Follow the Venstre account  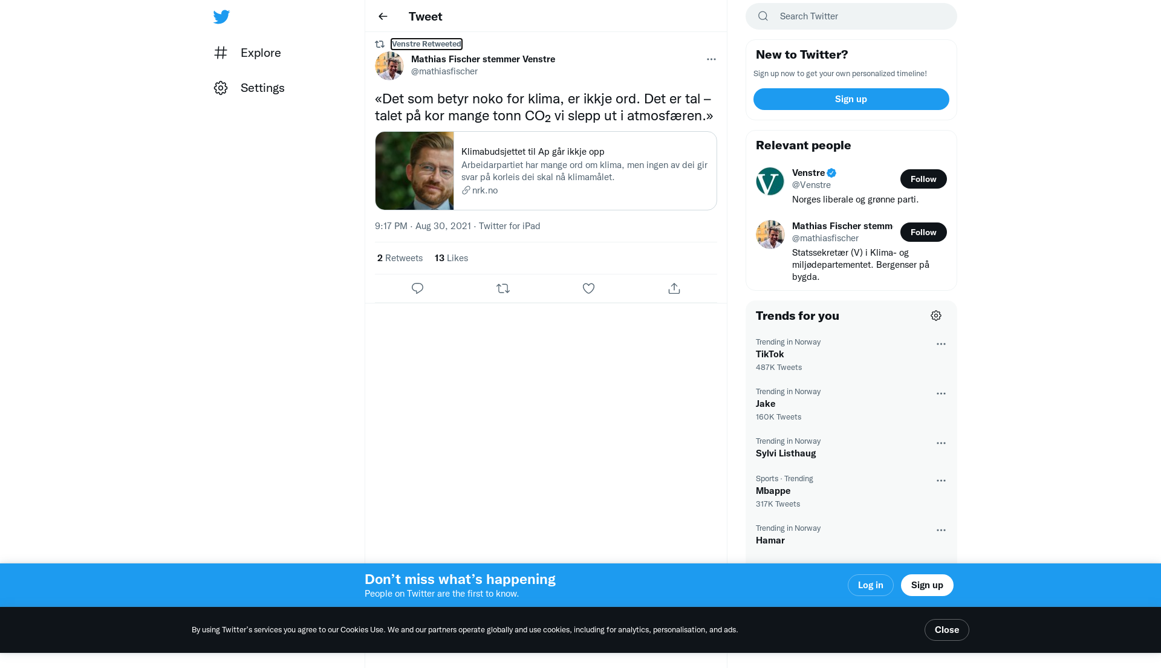tap(923, 179)
